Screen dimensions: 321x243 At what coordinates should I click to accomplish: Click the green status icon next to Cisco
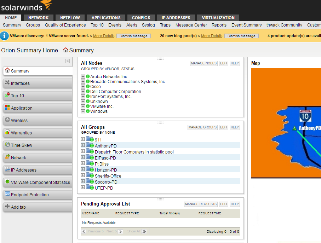pos(88,86)
